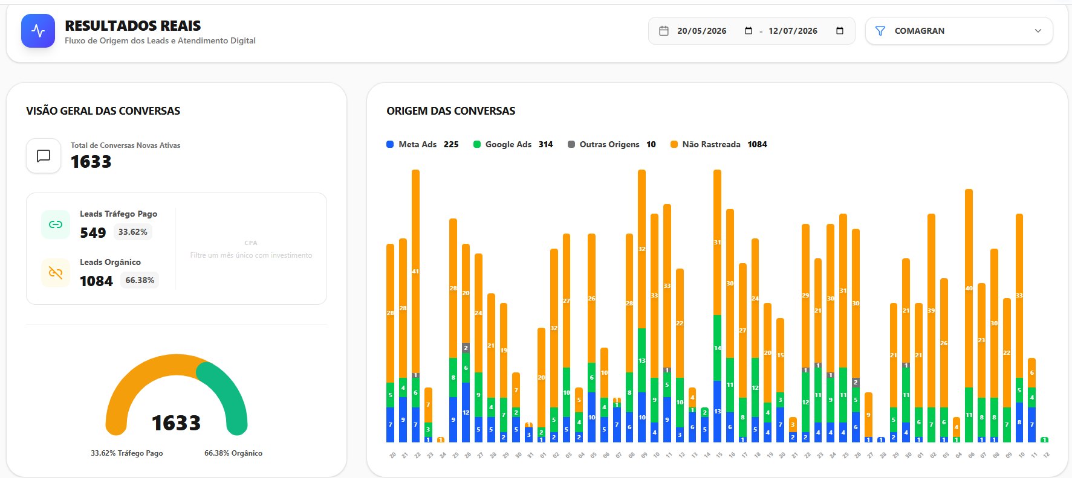Click the 549 Leads Tráfego Pago value
The image size is (1072, 478).
(93, 233)
